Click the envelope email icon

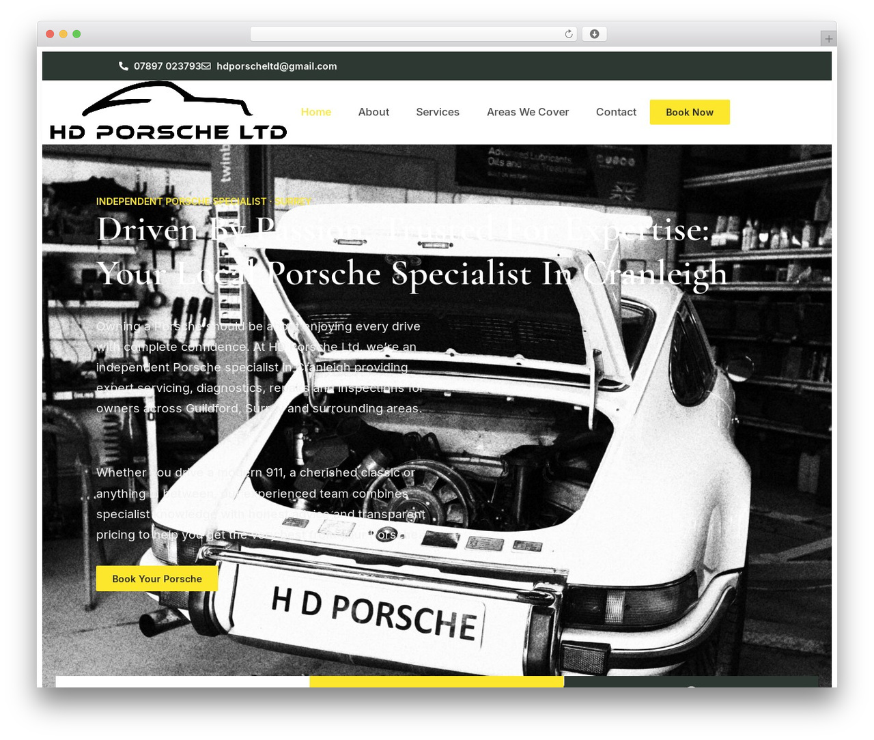pyautogui.click(x=206, y=66)
